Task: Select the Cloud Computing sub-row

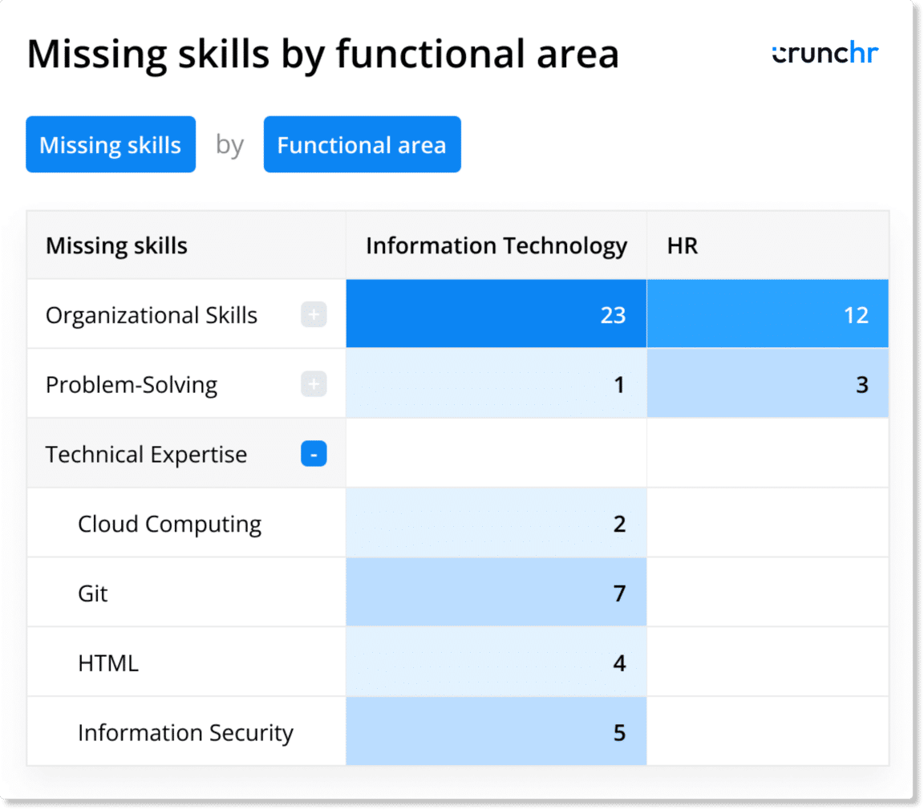Action: point(169,524)
